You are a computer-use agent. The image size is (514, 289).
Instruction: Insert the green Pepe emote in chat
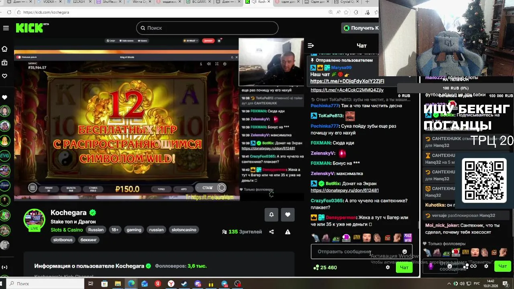click(x=336, y=238)
